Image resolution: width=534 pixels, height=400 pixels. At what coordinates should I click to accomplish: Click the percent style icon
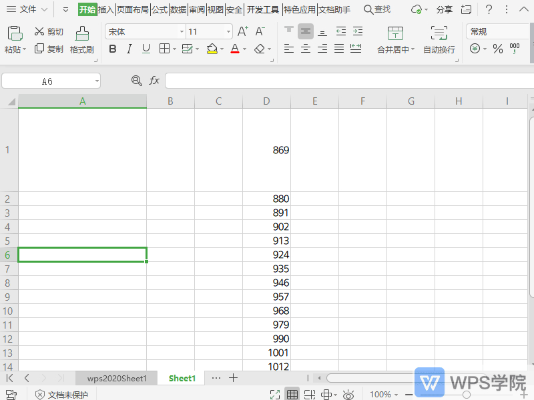[497, 49]
